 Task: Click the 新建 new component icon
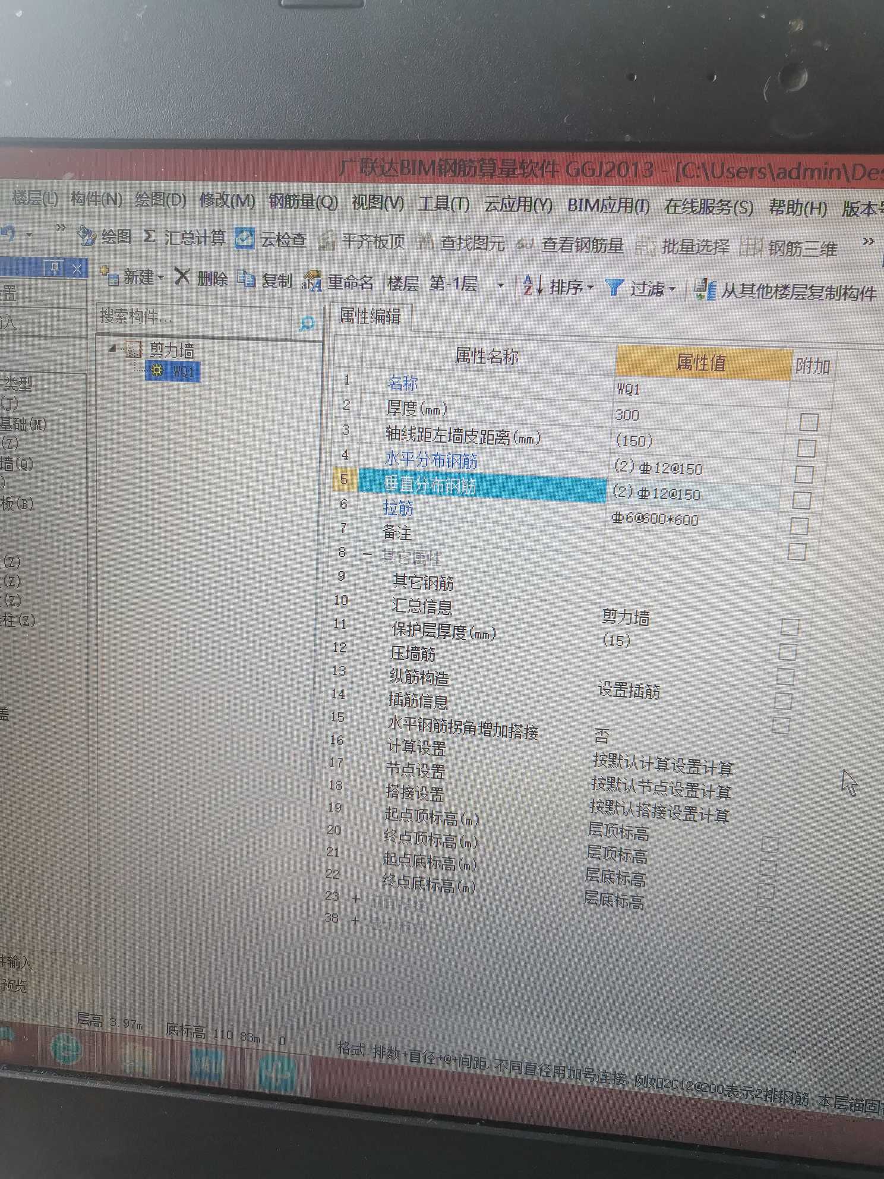coord(109,276)
